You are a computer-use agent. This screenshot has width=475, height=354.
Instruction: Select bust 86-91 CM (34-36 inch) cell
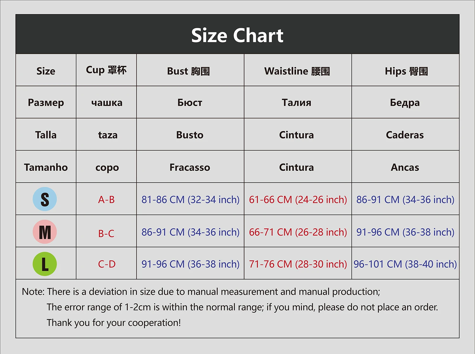pyautogui.click(x=190, y=231)
